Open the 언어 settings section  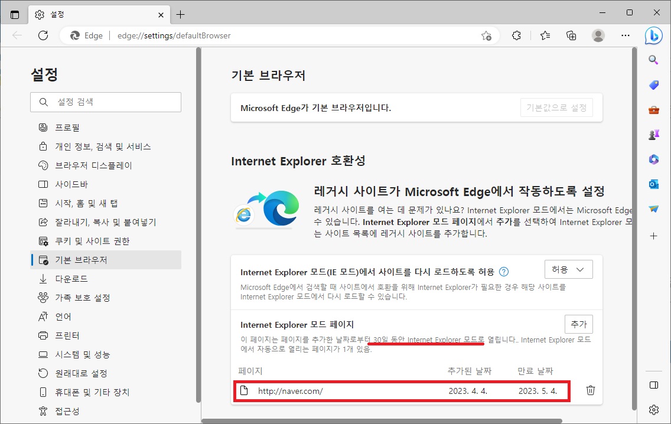click(106, 317)
